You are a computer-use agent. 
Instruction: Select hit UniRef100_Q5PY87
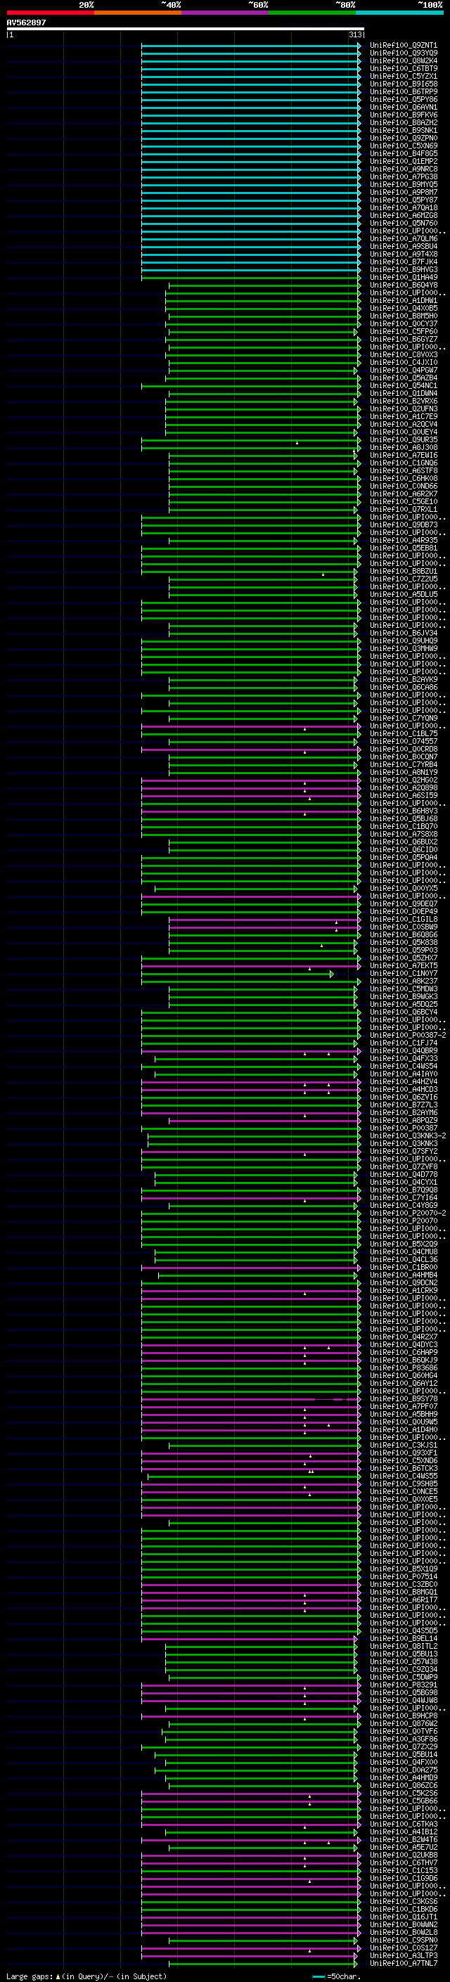403,200
